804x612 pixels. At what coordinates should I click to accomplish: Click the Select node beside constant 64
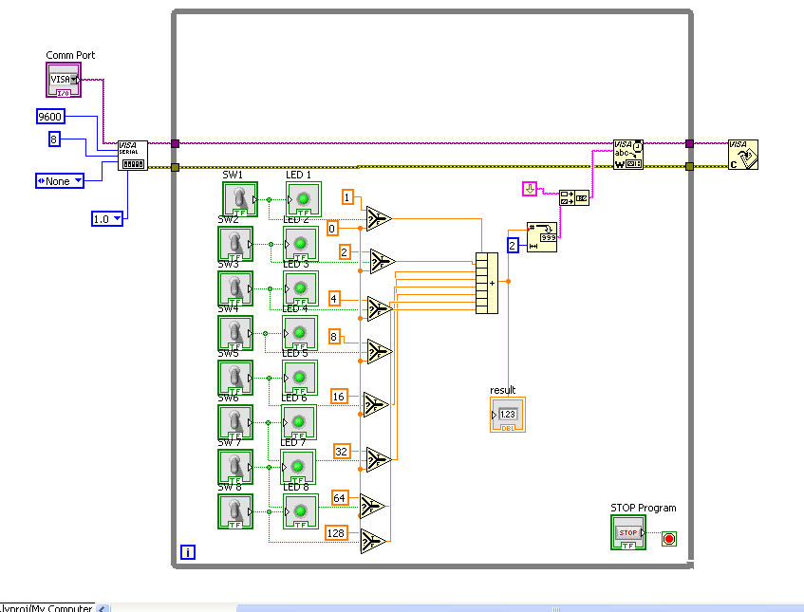(x=373, y=507)
